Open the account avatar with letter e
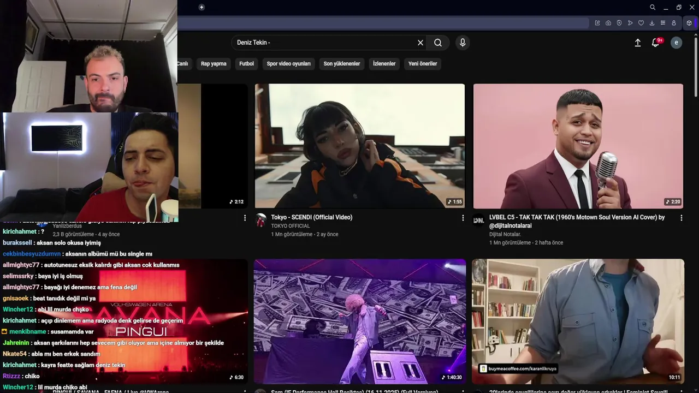The height and width of the screenshot is (393, 699). (x=676, y=43)
